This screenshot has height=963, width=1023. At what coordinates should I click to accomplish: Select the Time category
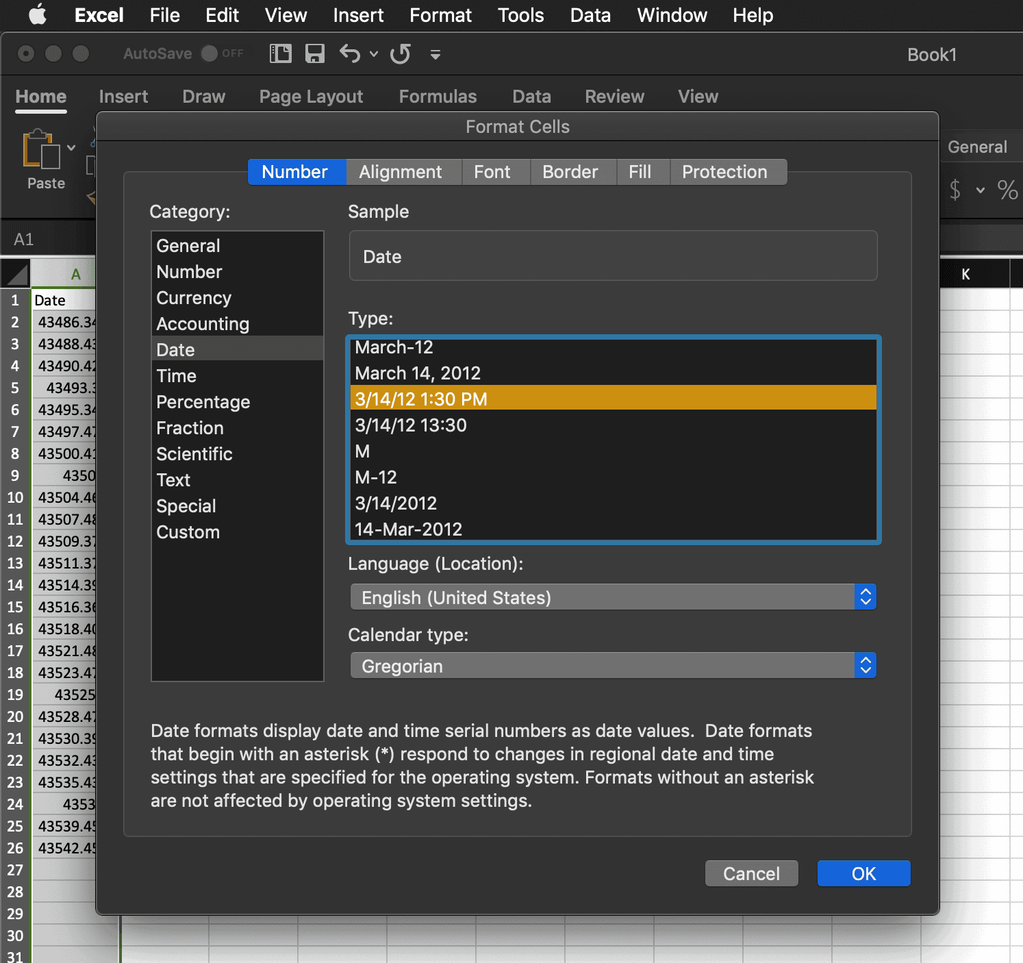177,376
